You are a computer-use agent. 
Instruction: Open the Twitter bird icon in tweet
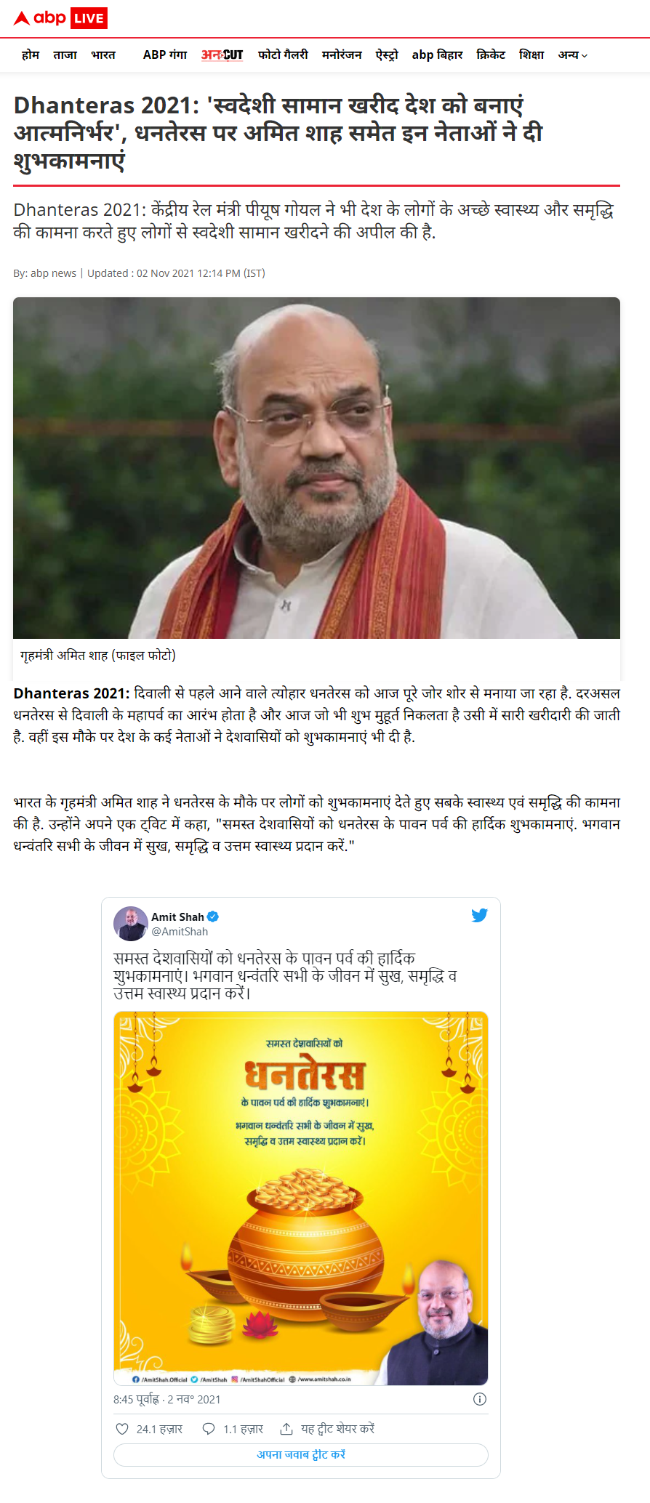(x=479, y=916)
